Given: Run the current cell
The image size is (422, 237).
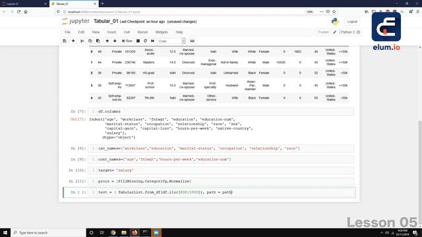Looking at the screenshot, I should click(x=127, y=41).
